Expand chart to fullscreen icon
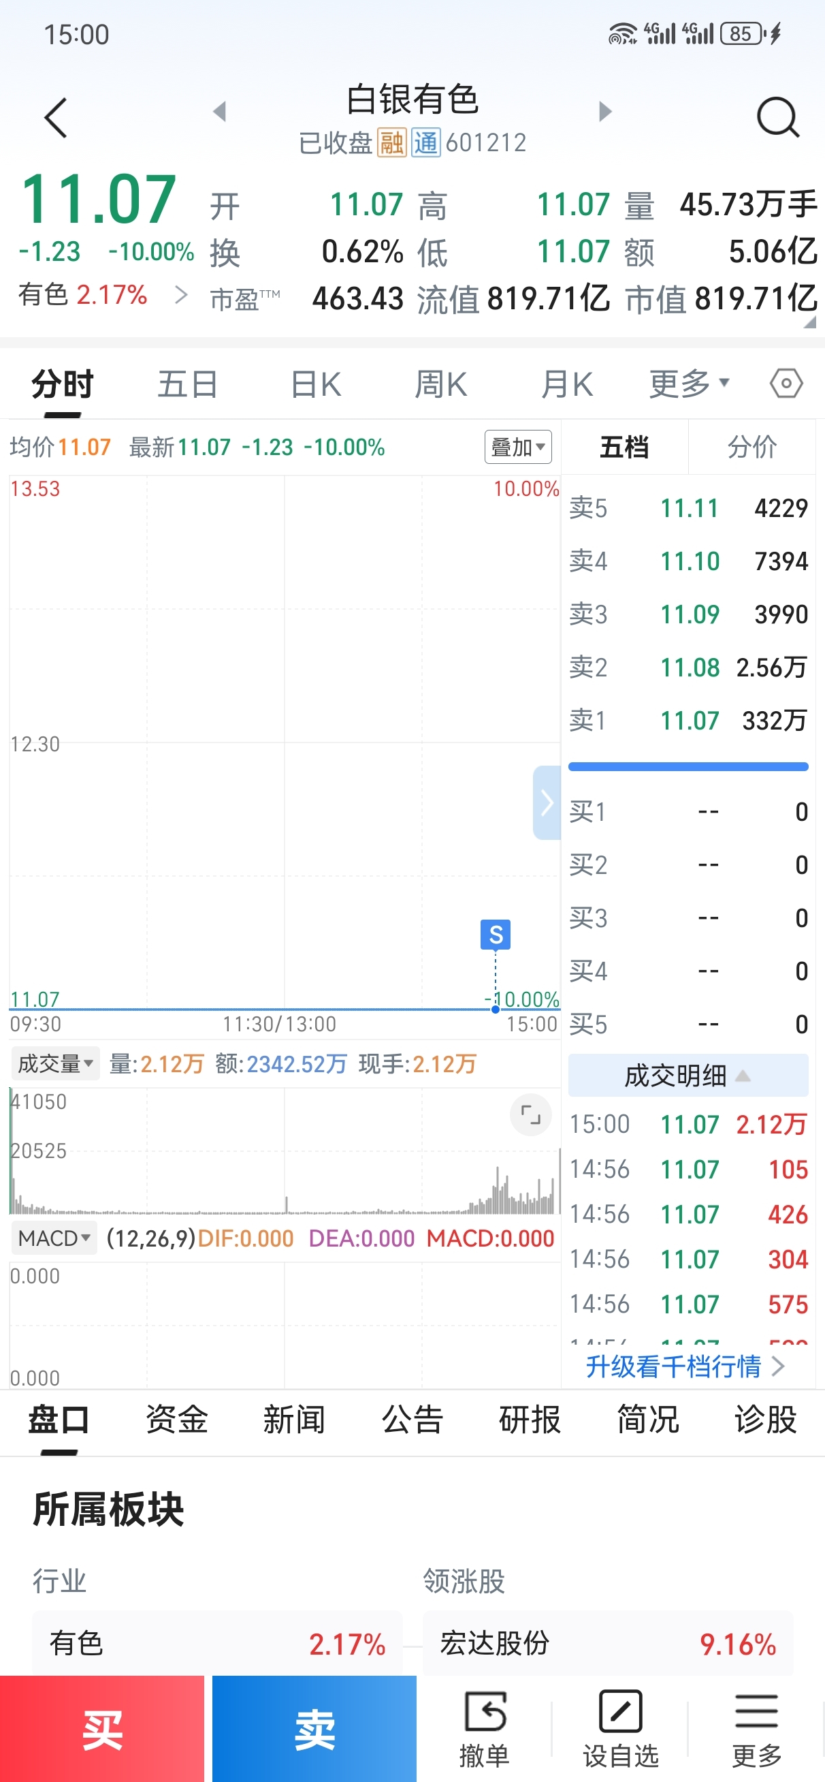The image size is (825, 1782). point(530,1114)
